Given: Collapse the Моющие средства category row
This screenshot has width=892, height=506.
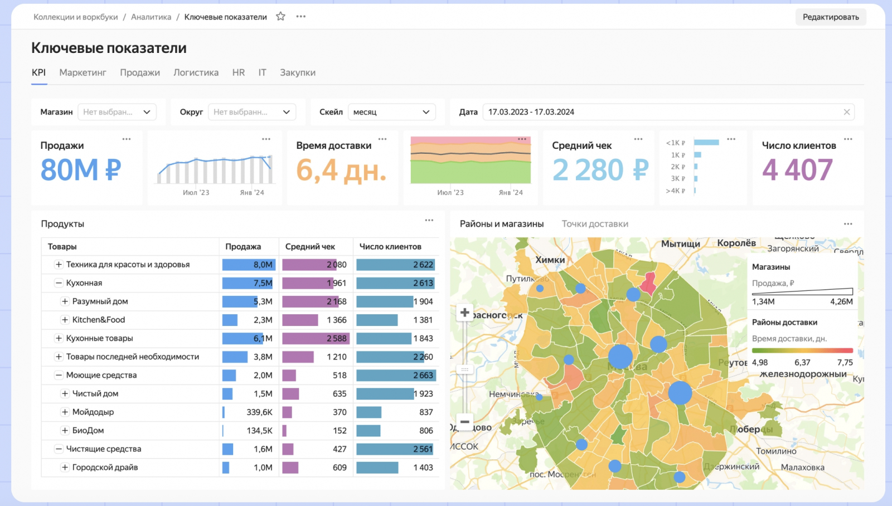Looking at the screenshot, I should (59, 375).
